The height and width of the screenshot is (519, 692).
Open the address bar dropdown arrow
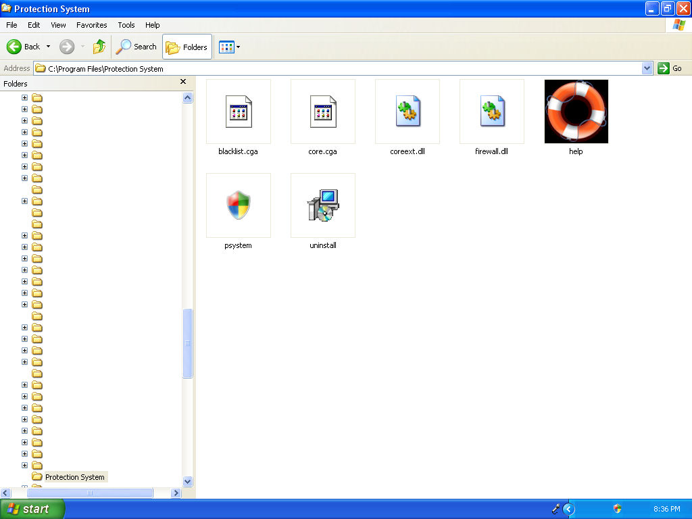tap(647, 68)
